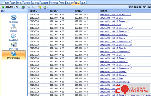Open the /dmsdump/ URL link
The width and height of the screenshot is (151, 96).
(x=115, y=51)
